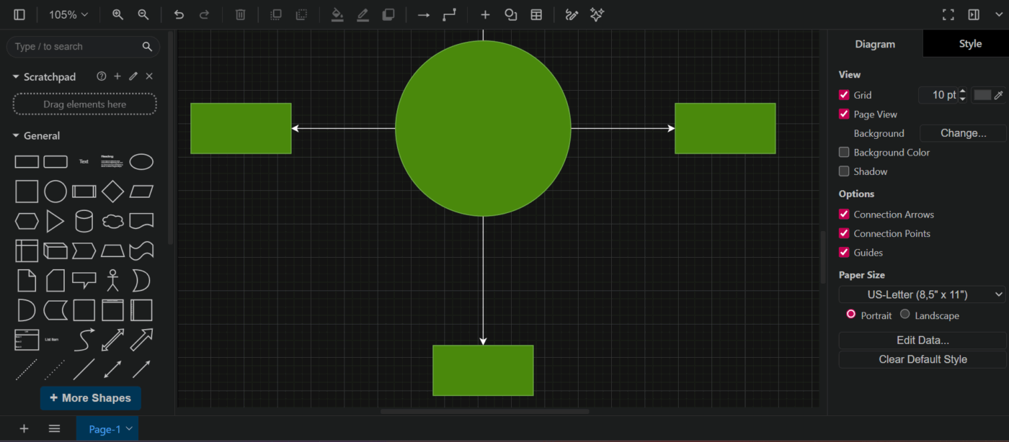Open the waypoints connector style tool
This screenshot has height=442, width=1009.
pos(450,14)
